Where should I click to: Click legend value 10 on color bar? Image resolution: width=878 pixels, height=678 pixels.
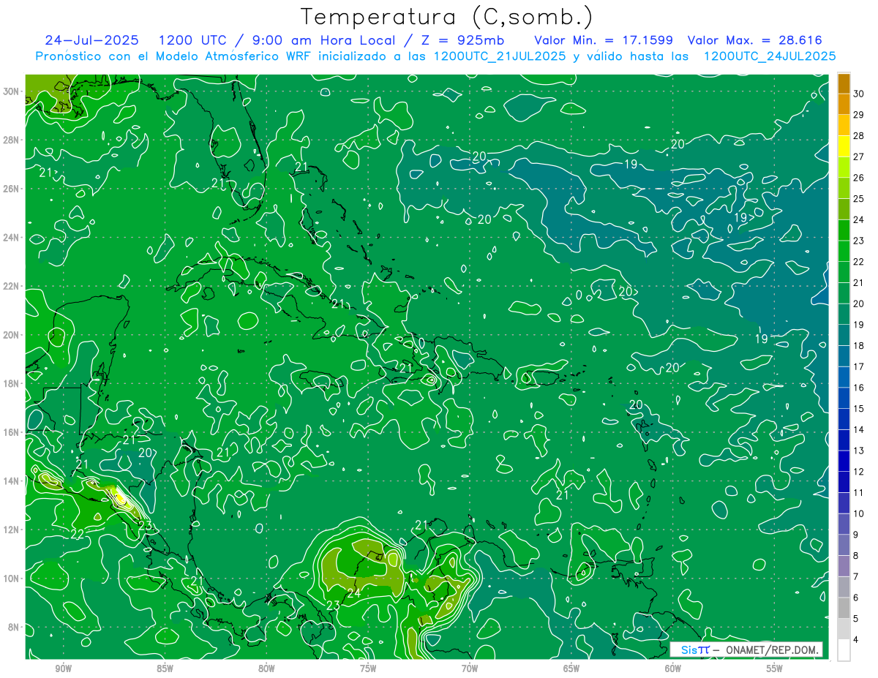tap(858, 514)
